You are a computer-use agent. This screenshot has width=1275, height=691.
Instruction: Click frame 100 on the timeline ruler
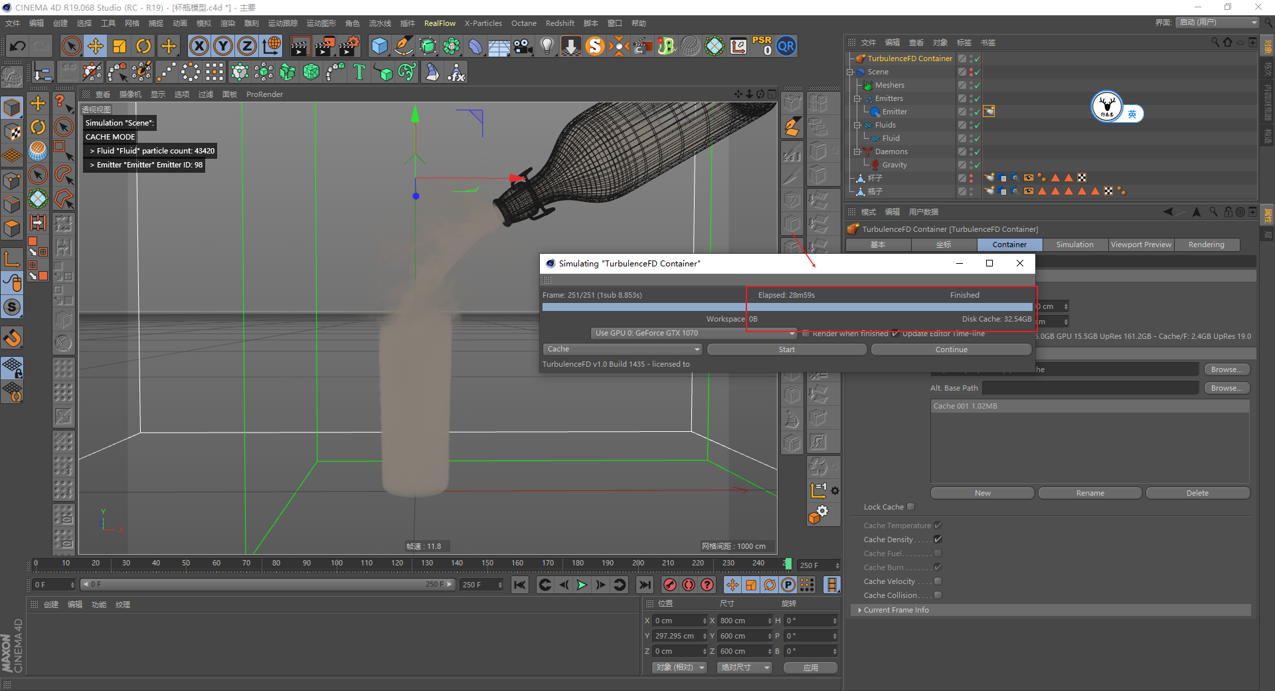click(x=337, y=563)
